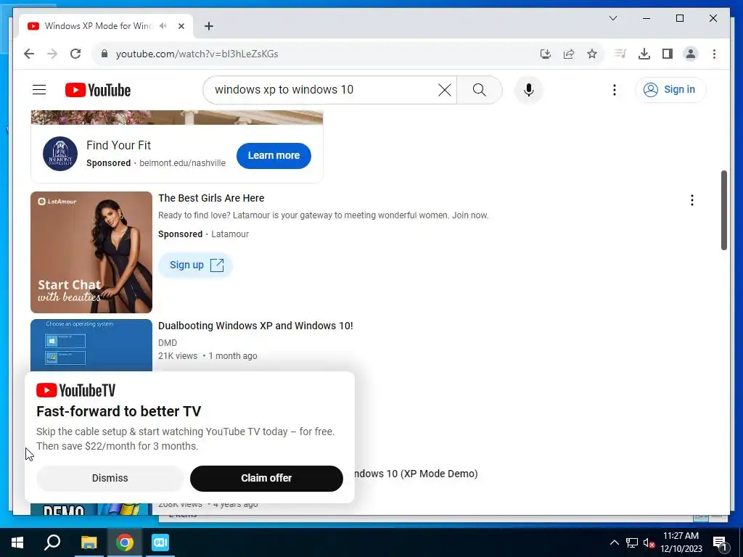Screen dimensions: 743x557
Task: Share this page from the address bar
Action: 569,54
